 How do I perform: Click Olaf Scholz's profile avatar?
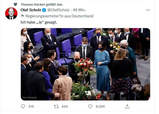(11, 14)
